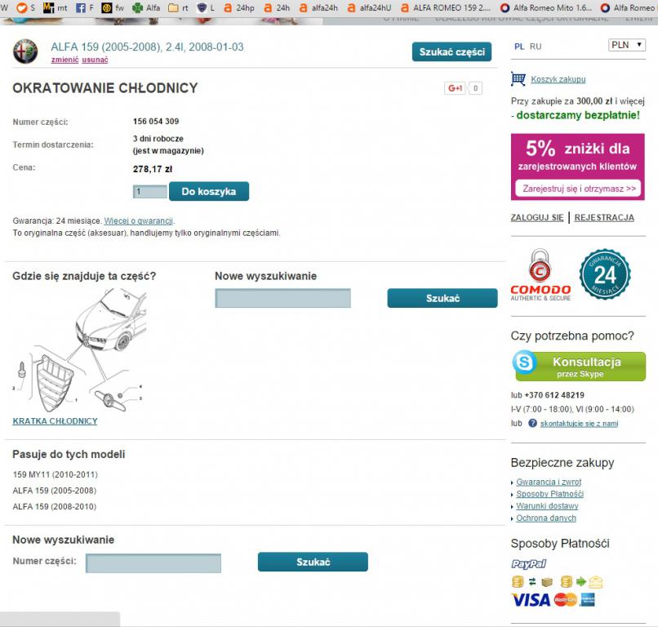Screen dimensions: 658x627
Task: Click the Alfa Romeo logo badge
Action: (25, 51)
